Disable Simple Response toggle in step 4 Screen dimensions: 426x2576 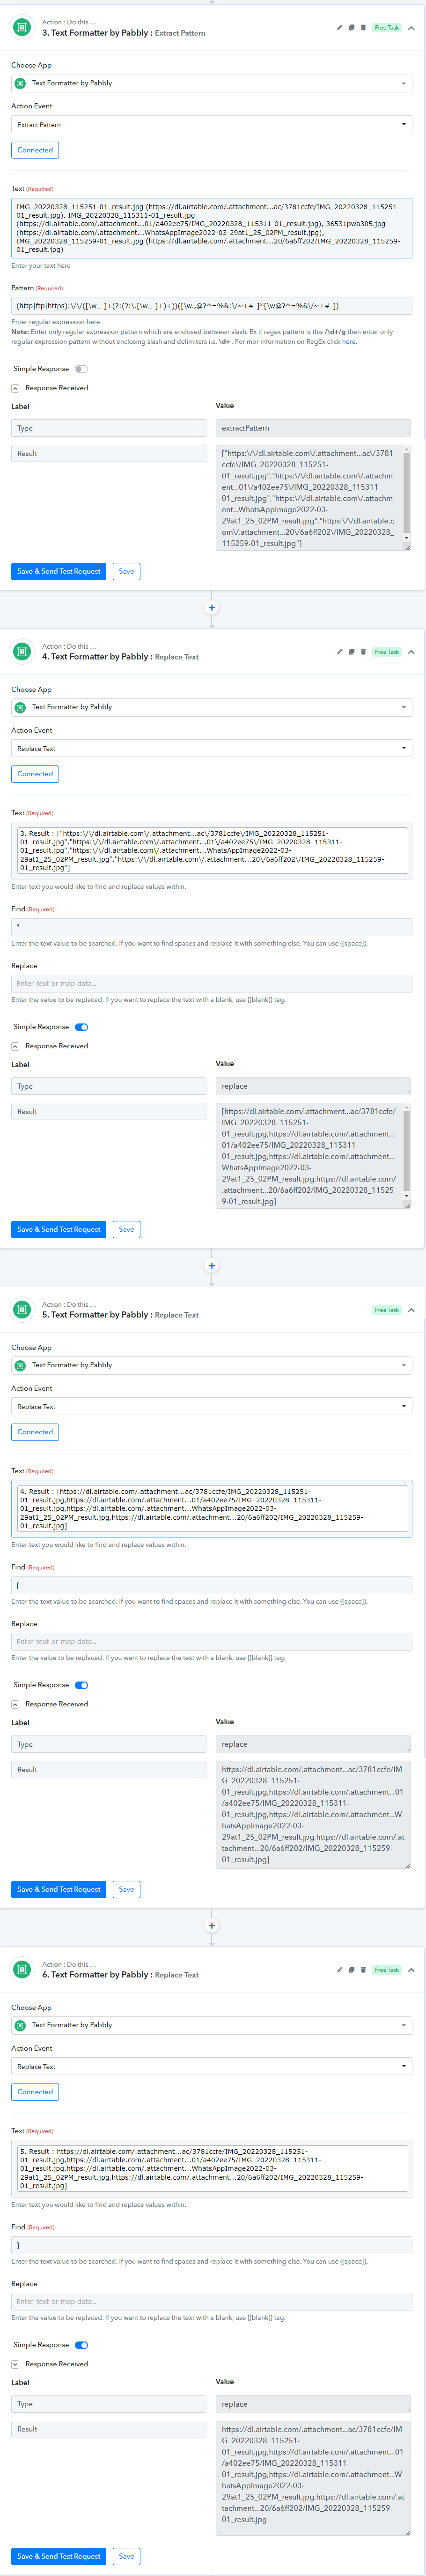pyautogui.click(x=81, y=1027)
